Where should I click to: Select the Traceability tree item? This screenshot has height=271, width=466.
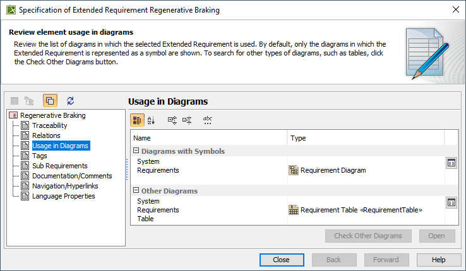pyautogui.click(x=49, y=125)
